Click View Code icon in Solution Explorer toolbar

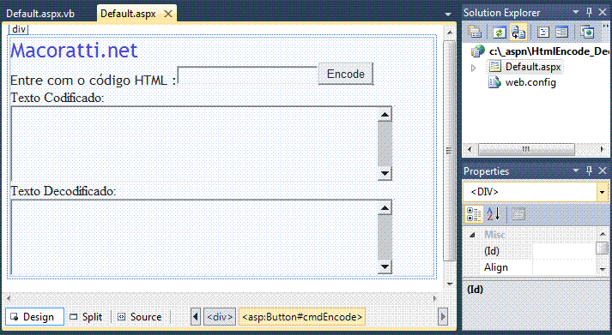(543, 32)
